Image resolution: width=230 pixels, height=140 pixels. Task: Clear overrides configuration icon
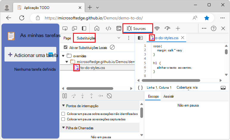(112, 47)
